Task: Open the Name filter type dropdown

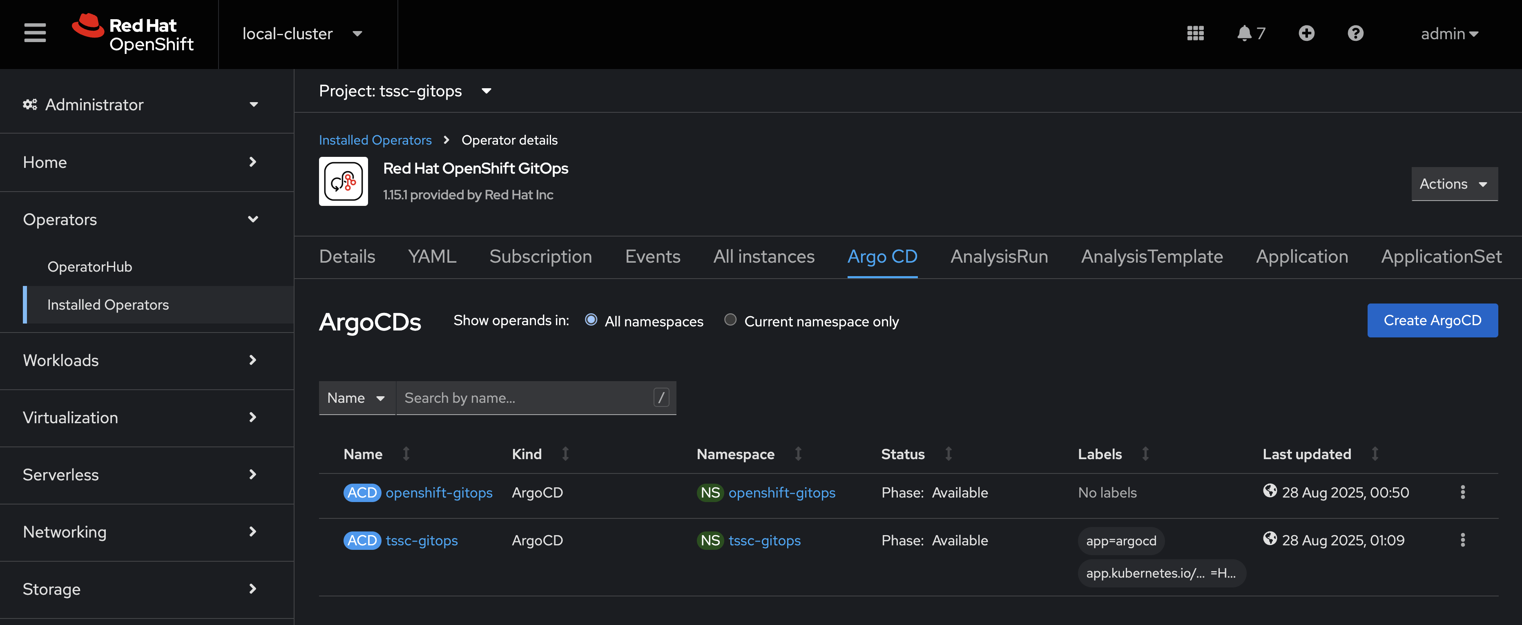Action: click(357, 397)
